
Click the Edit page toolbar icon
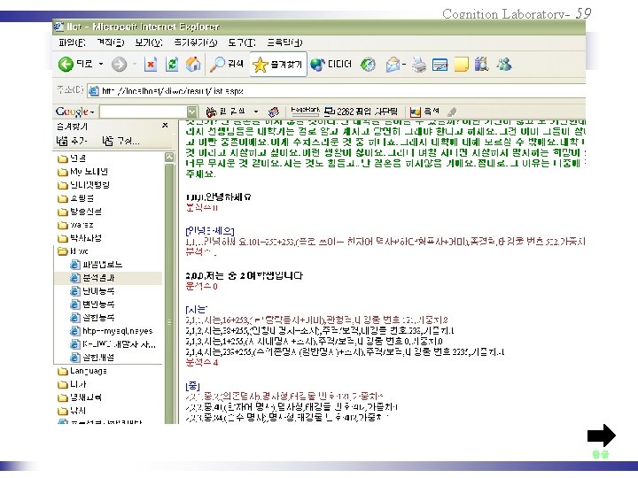pos(440,65)
